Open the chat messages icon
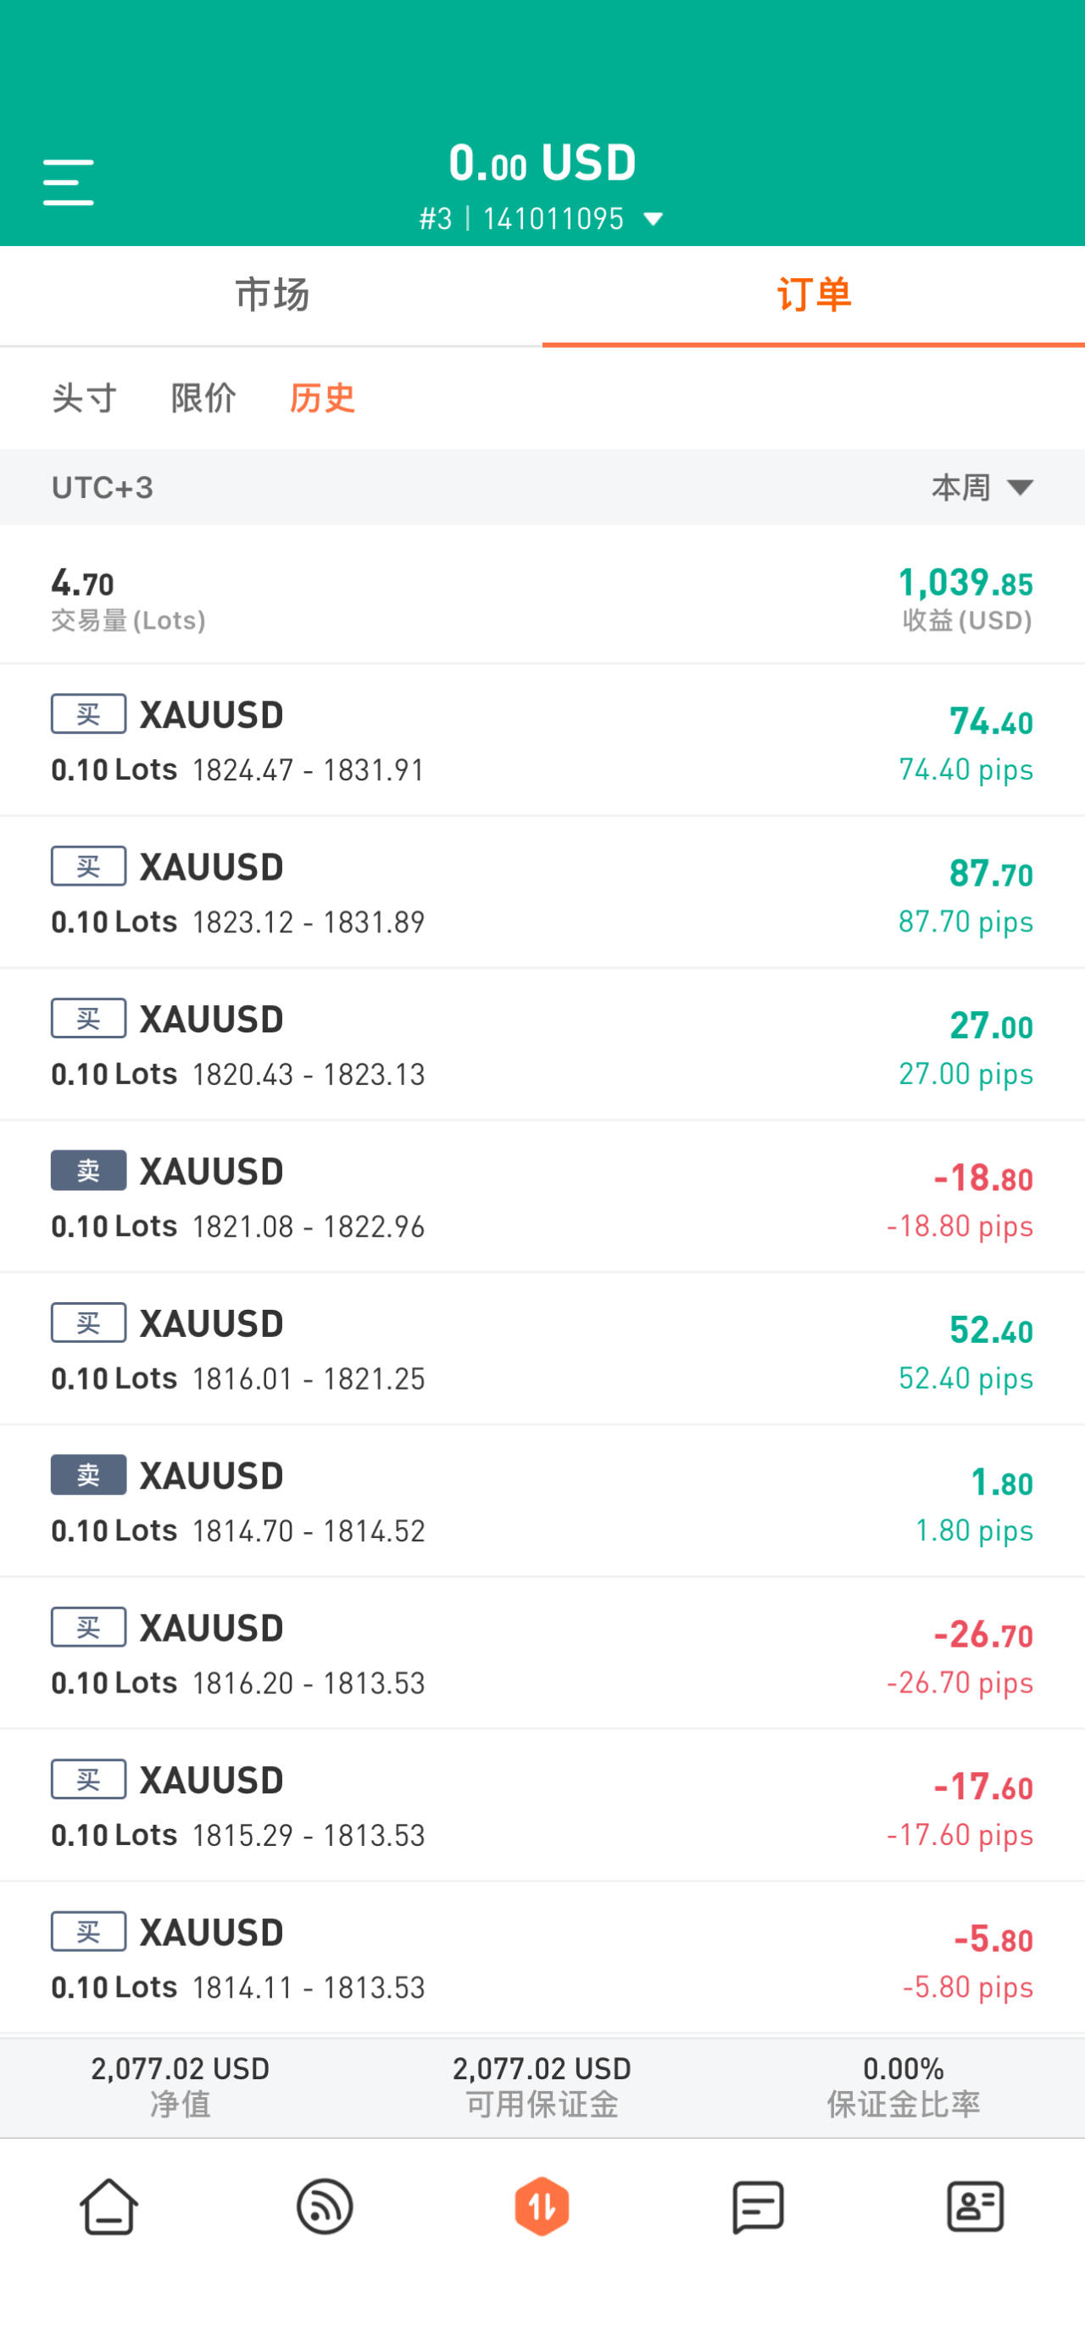1085x2349 pixels. tap(758, 2206)
